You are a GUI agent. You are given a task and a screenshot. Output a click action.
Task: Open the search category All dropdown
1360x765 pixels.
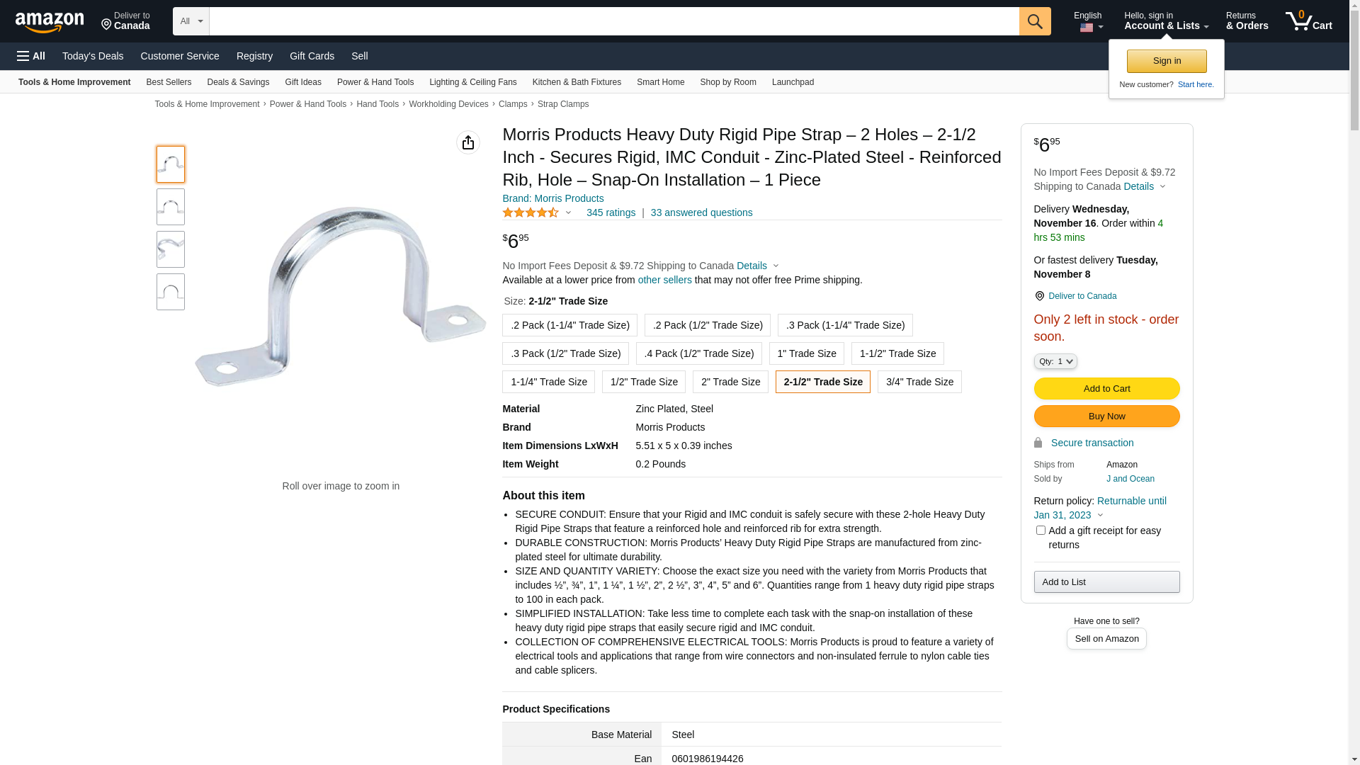191,21
